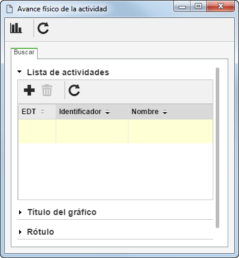The image size is (239, 258).
Task: Click the document icon in title bar
Action: tap(10, 9)
